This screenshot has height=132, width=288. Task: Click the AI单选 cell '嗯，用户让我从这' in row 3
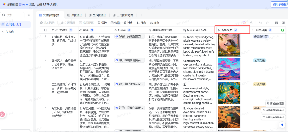pyautogui.click(x=130, y=84)
